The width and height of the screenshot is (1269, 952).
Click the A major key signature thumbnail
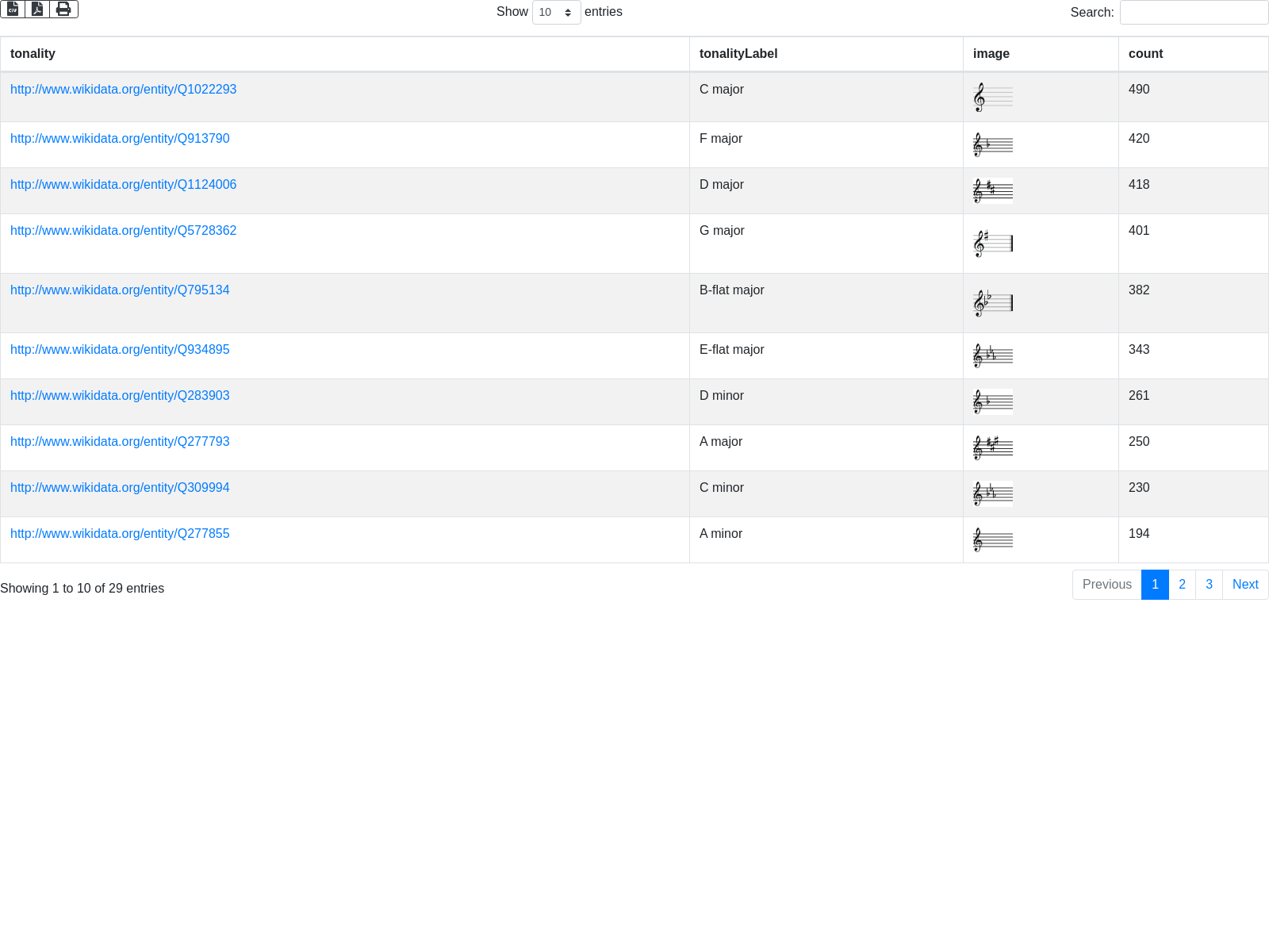pos(992,448)
